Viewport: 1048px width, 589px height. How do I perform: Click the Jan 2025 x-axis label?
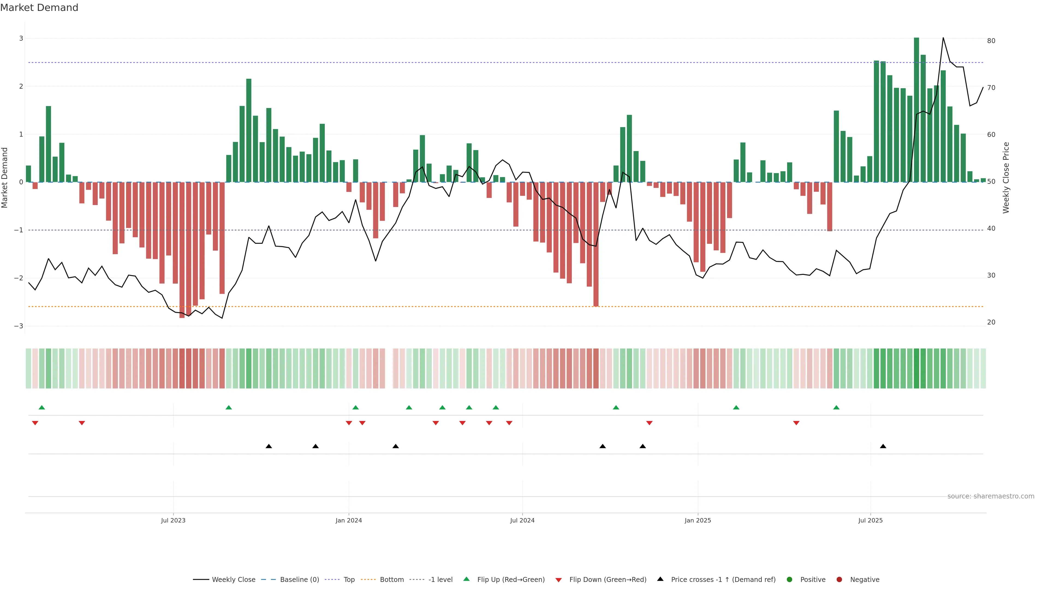coord(698,521)
